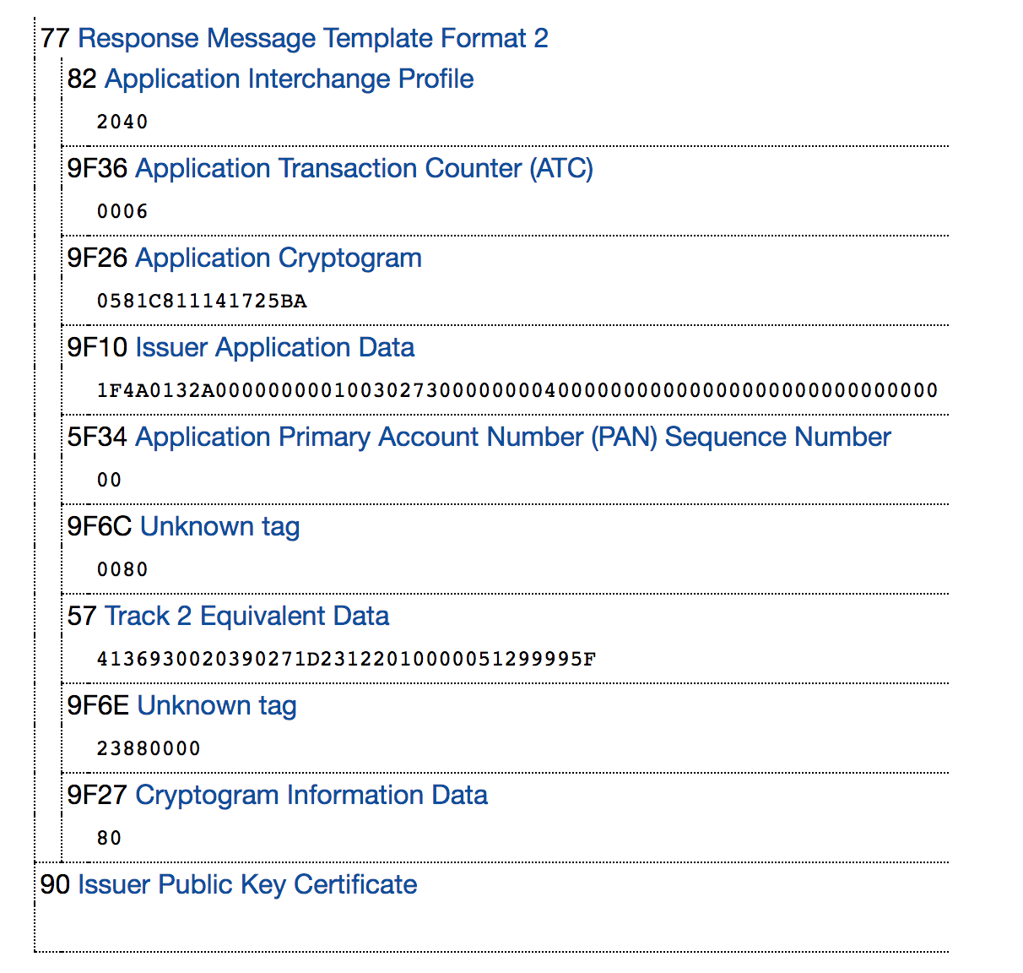This screenshot has width=1023, height=973.
Task: Click the Response Message Template Format 2 link
Action: click(x=312, y=39)
